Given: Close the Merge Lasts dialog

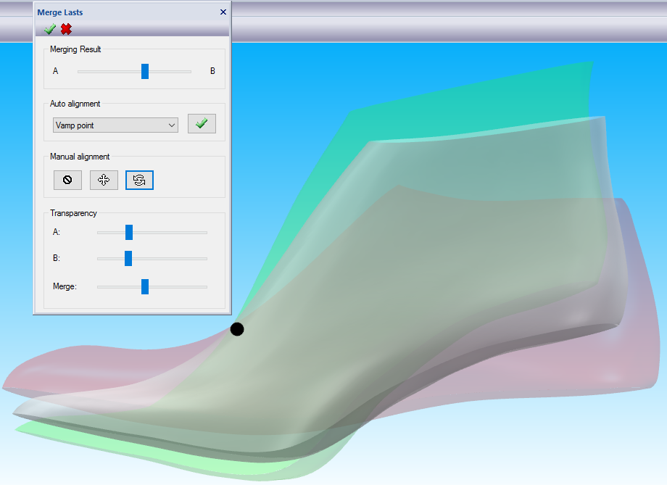Looking at the screenshot, I should click(x=223, y=12).
